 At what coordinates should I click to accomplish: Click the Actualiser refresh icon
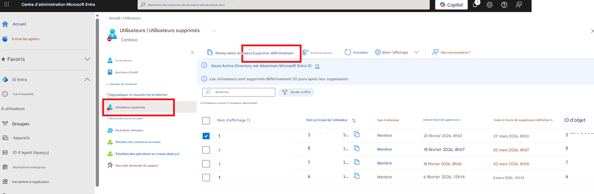point(348,53)
